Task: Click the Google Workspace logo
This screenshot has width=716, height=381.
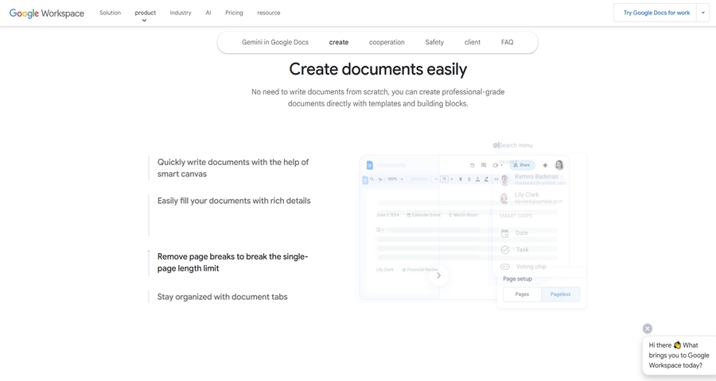Action: (x=47, y=13)
